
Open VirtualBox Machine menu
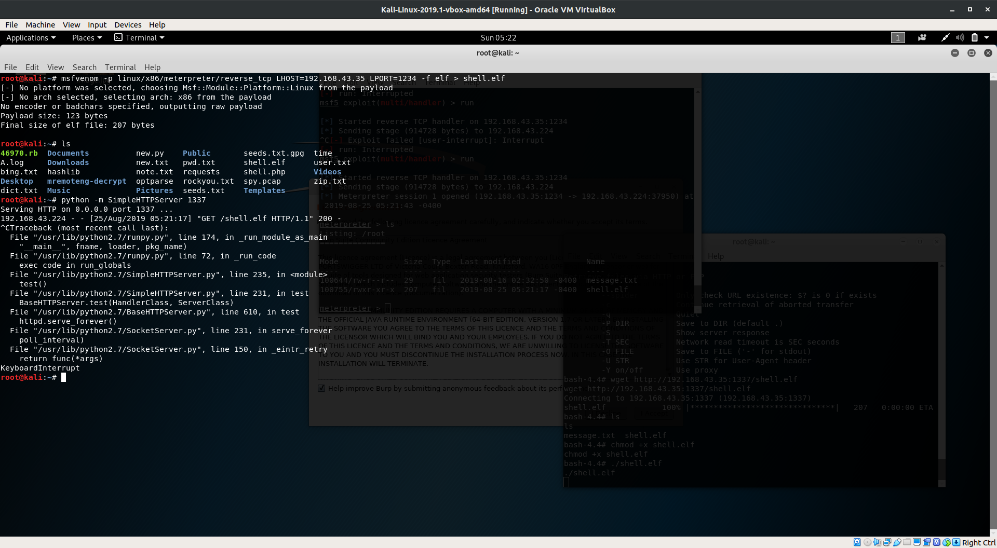click(40, 24)
